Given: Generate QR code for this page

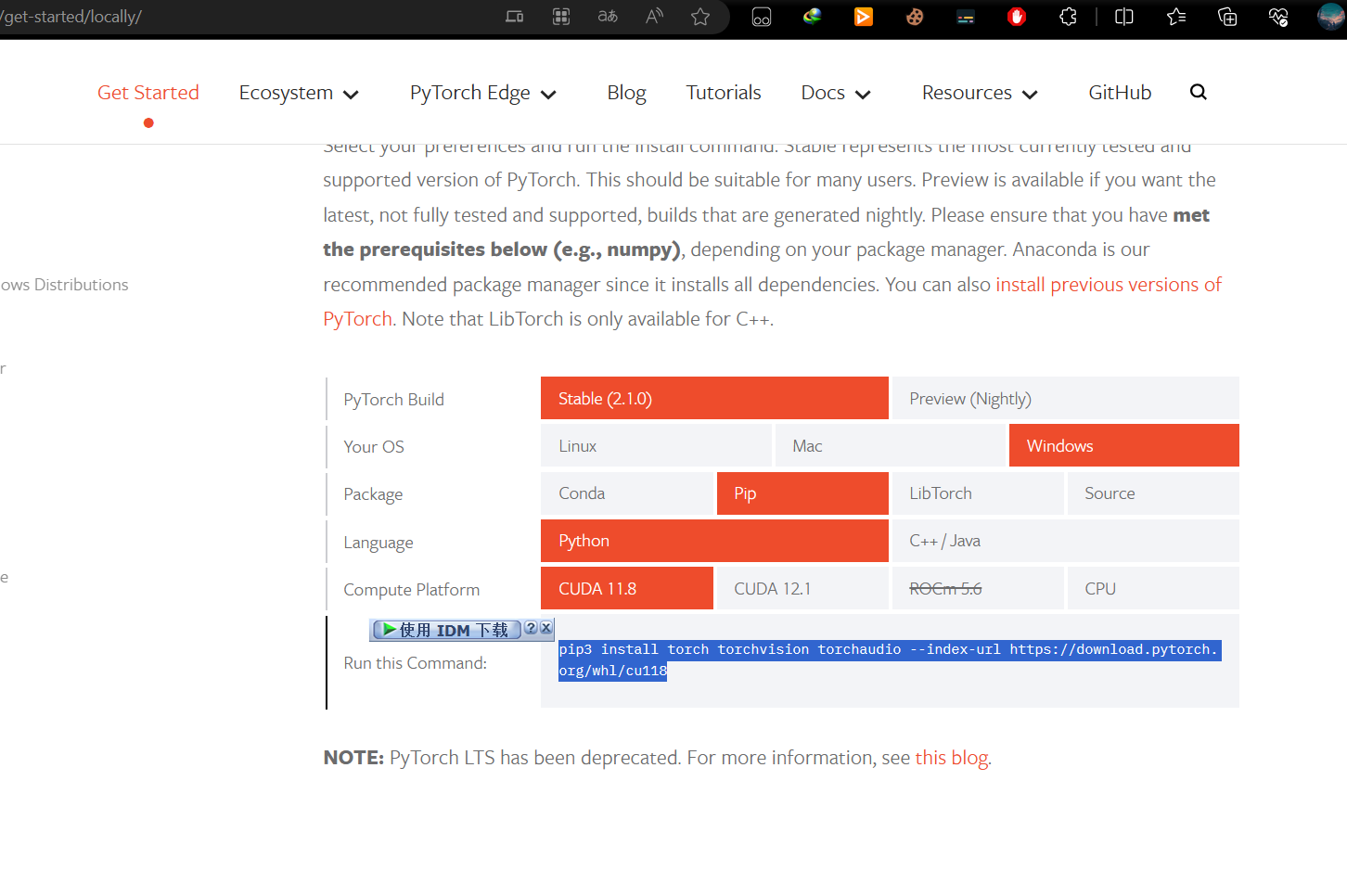Looking at the screenshot, I should pos(561,17).
